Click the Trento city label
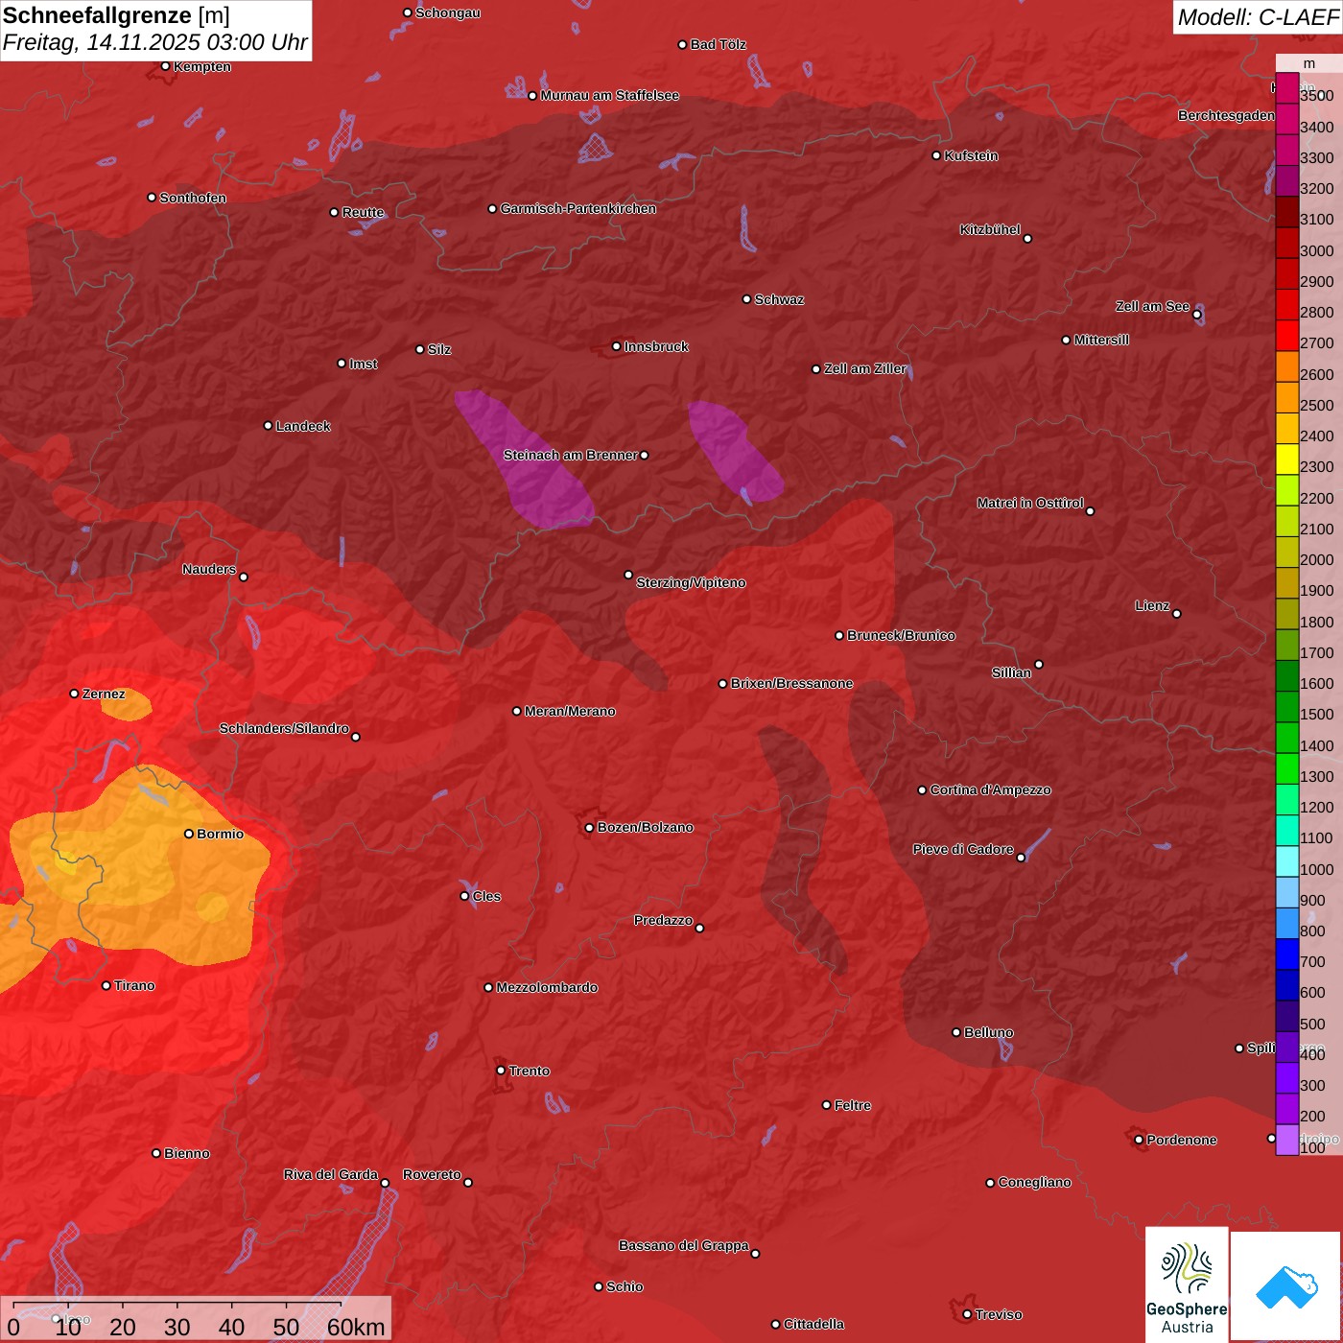Viewport: 1343px width, 1343px height. click(529, 1071)
